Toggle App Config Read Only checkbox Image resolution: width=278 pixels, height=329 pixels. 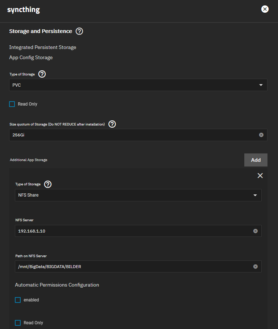12,104
